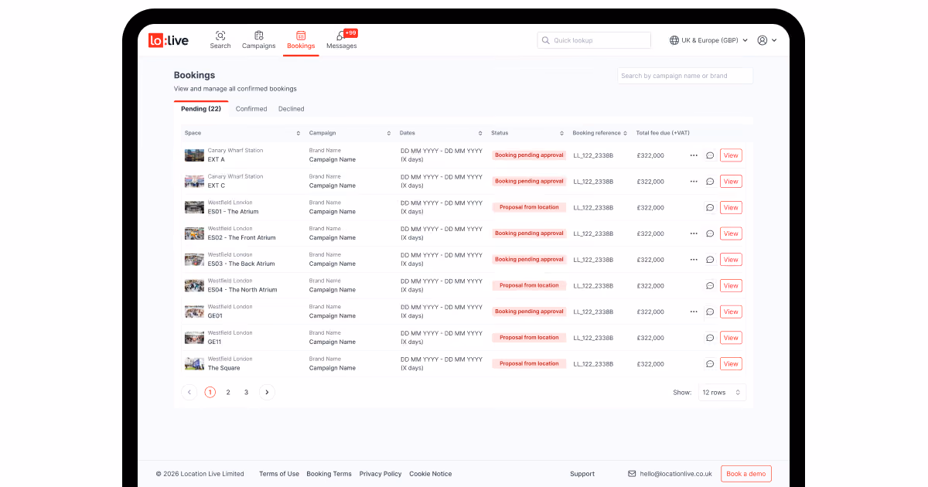Open the Campaigns nav icon
928x487 pixels.
pos(258,36)
